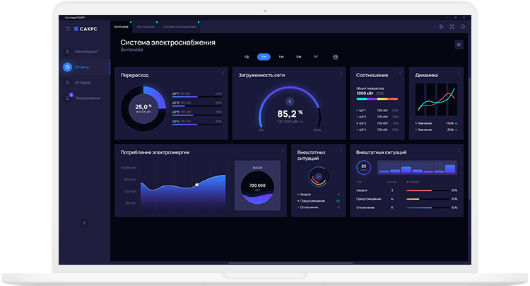Open the Мониторинг section icon in sidebar
This screenshot has height=286, width=530.
click(67, 52)
